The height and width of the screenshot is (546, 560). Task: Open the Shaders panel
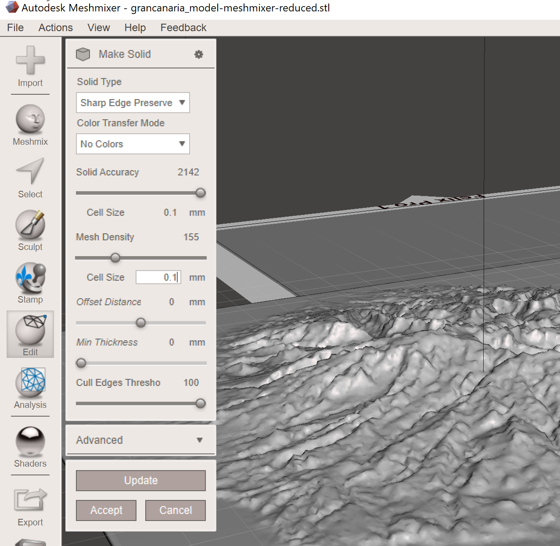pyautogui.click(x=30, y=446)
